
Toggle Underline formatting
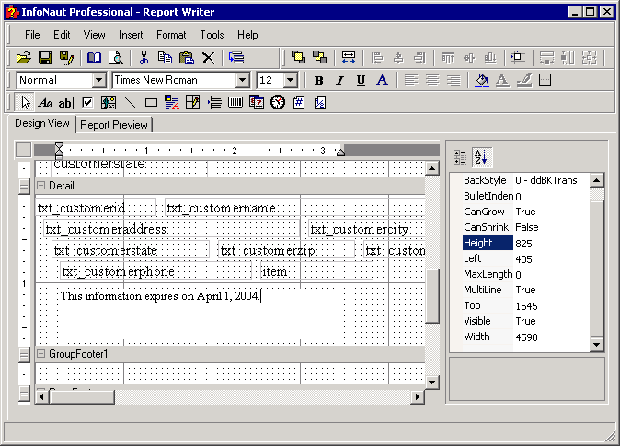pyautogui.click(x=360, y=80)
